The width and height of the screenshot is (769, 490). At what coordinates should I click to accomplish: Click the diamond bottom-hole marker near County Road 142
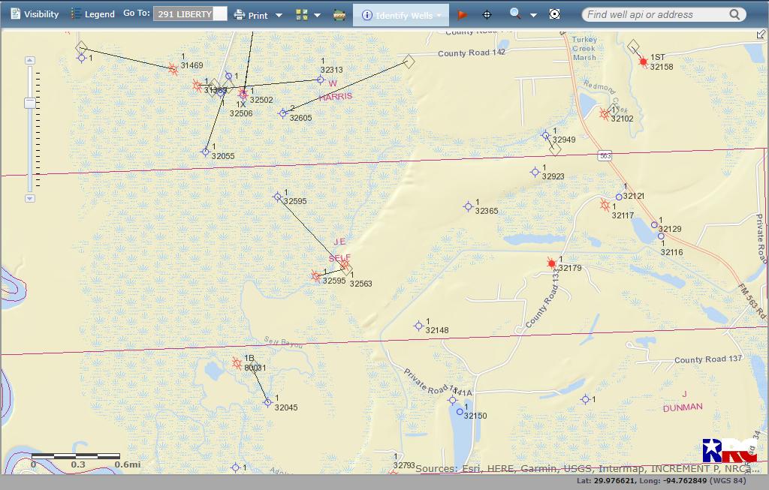[x=409, y=62]
